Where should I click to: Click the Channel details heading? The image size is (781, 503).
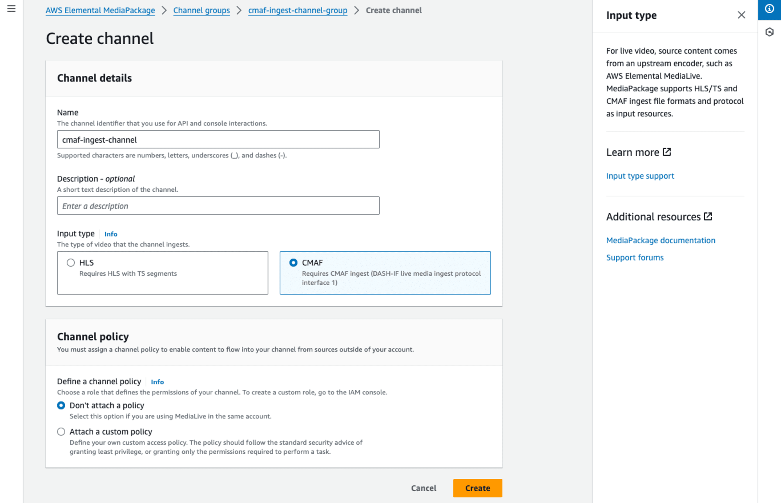tap(95, 78)
